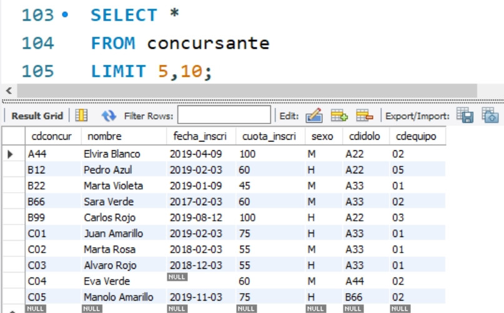Select the B22 code cell
The height and width of the screenshot is (313, 504).
[x=53, y=186]
